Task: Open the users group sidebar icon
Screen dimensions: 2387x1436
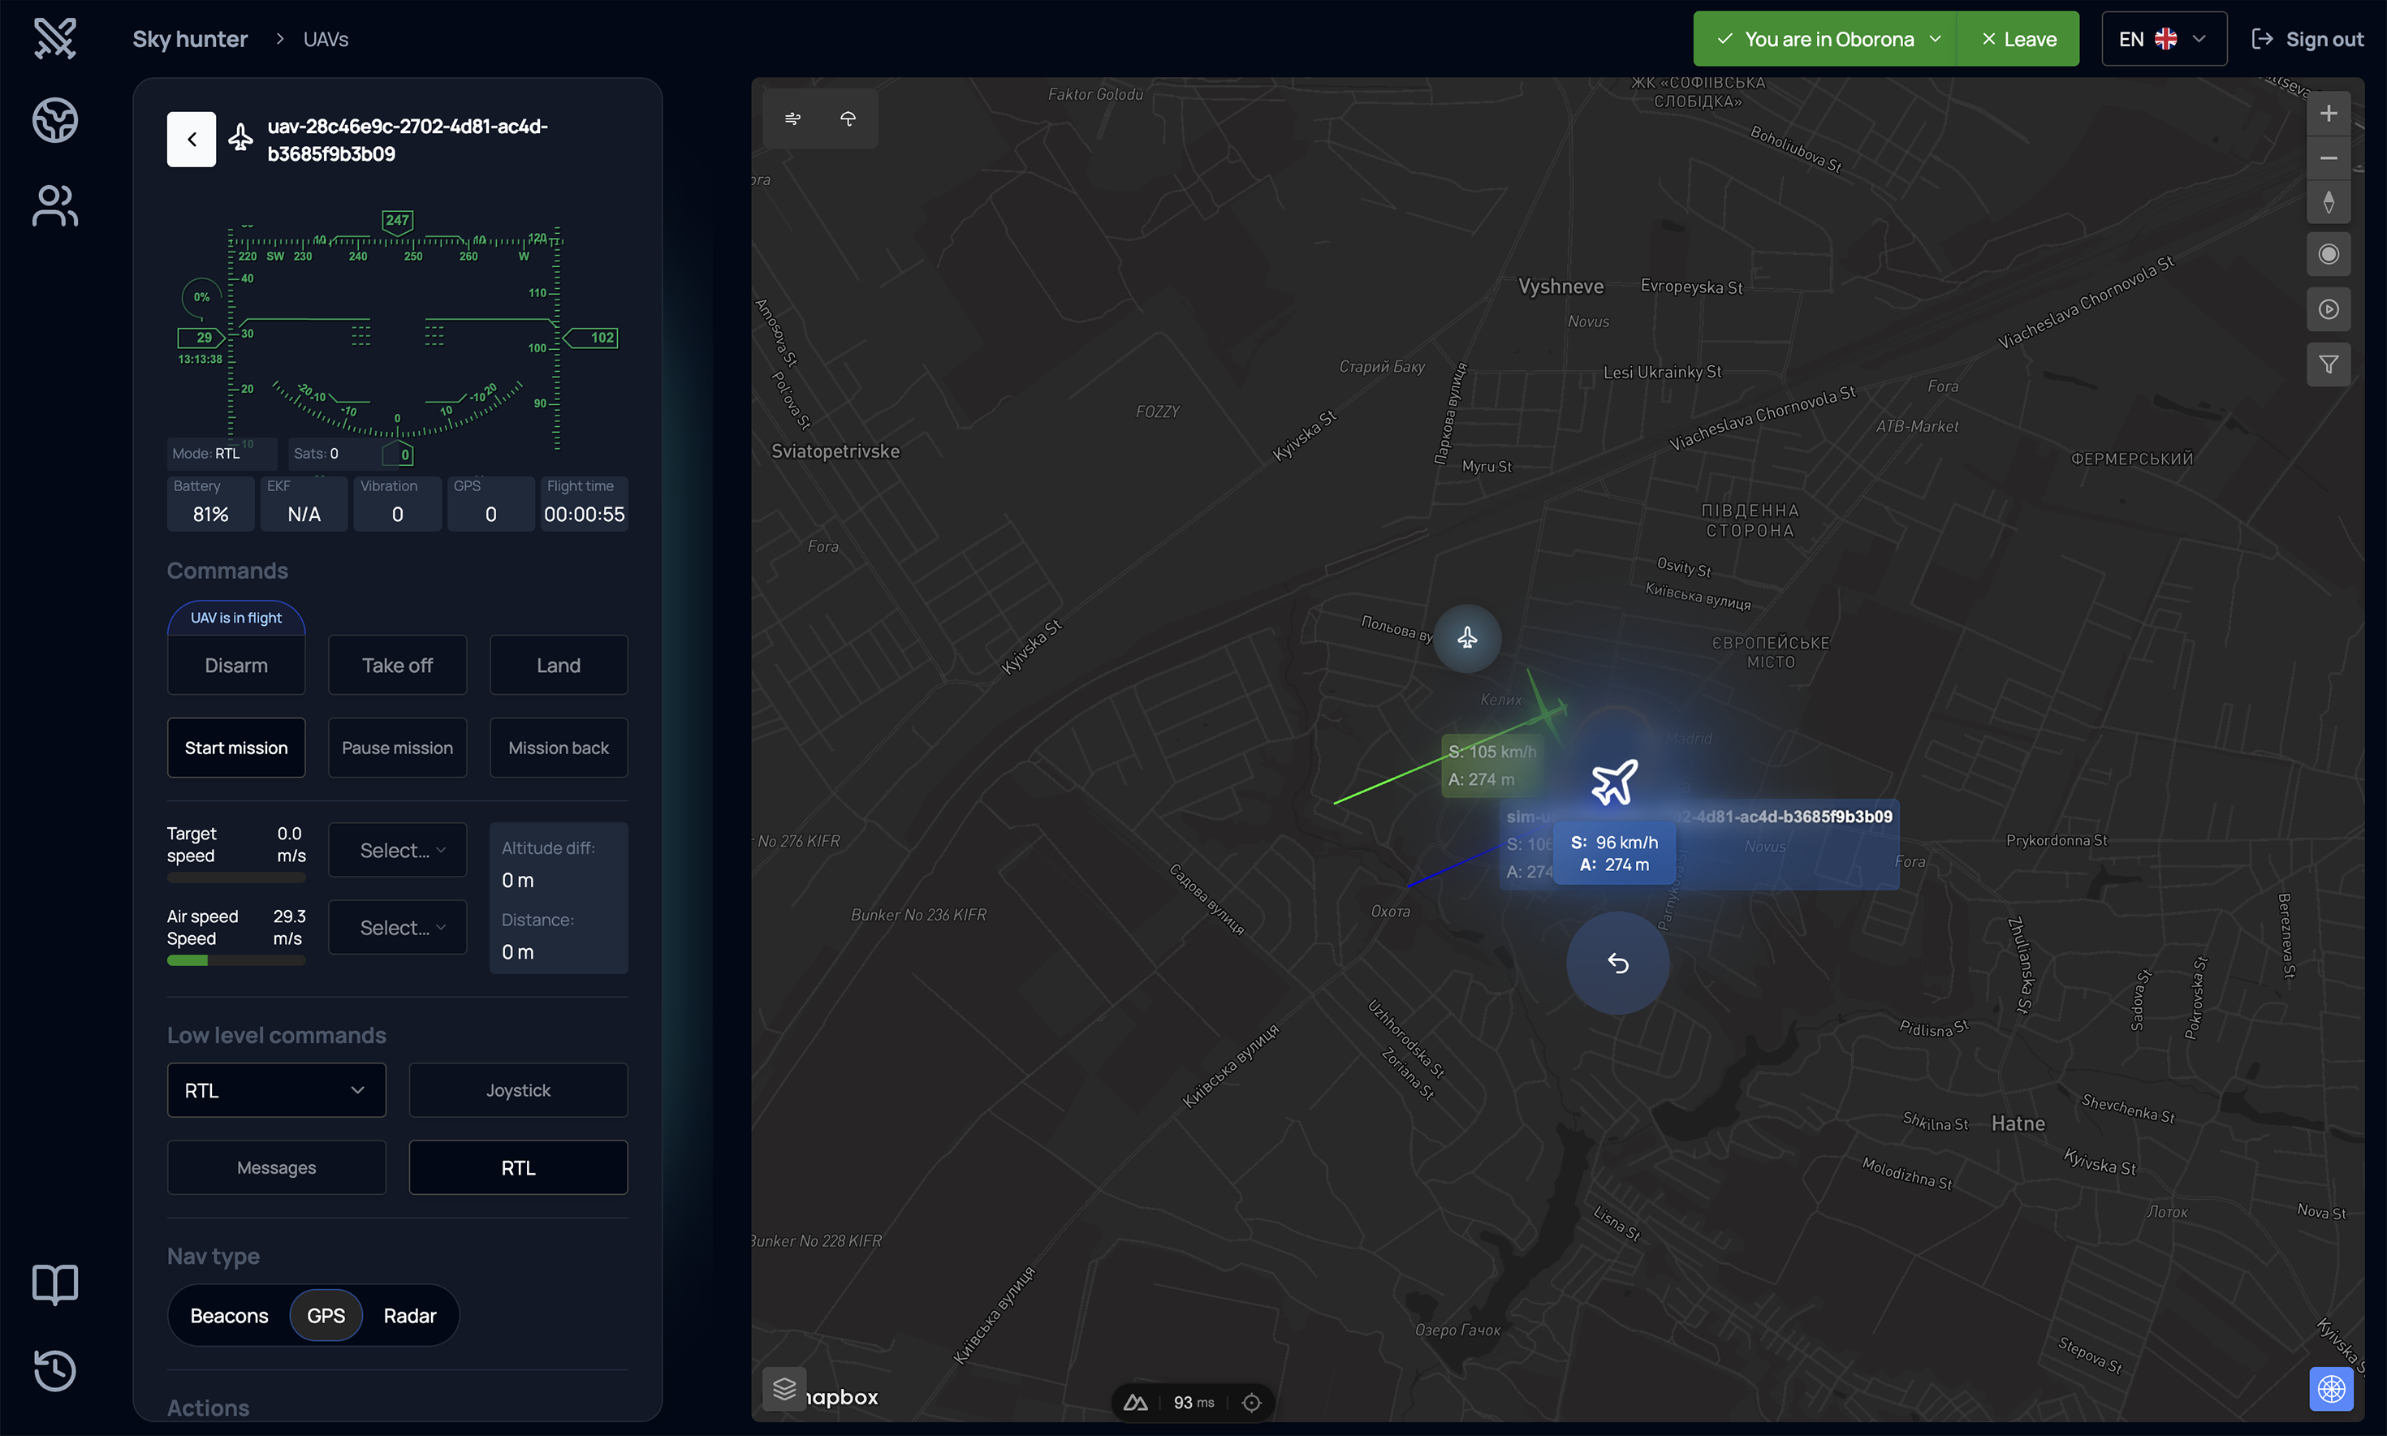Action: coord(55,205)
